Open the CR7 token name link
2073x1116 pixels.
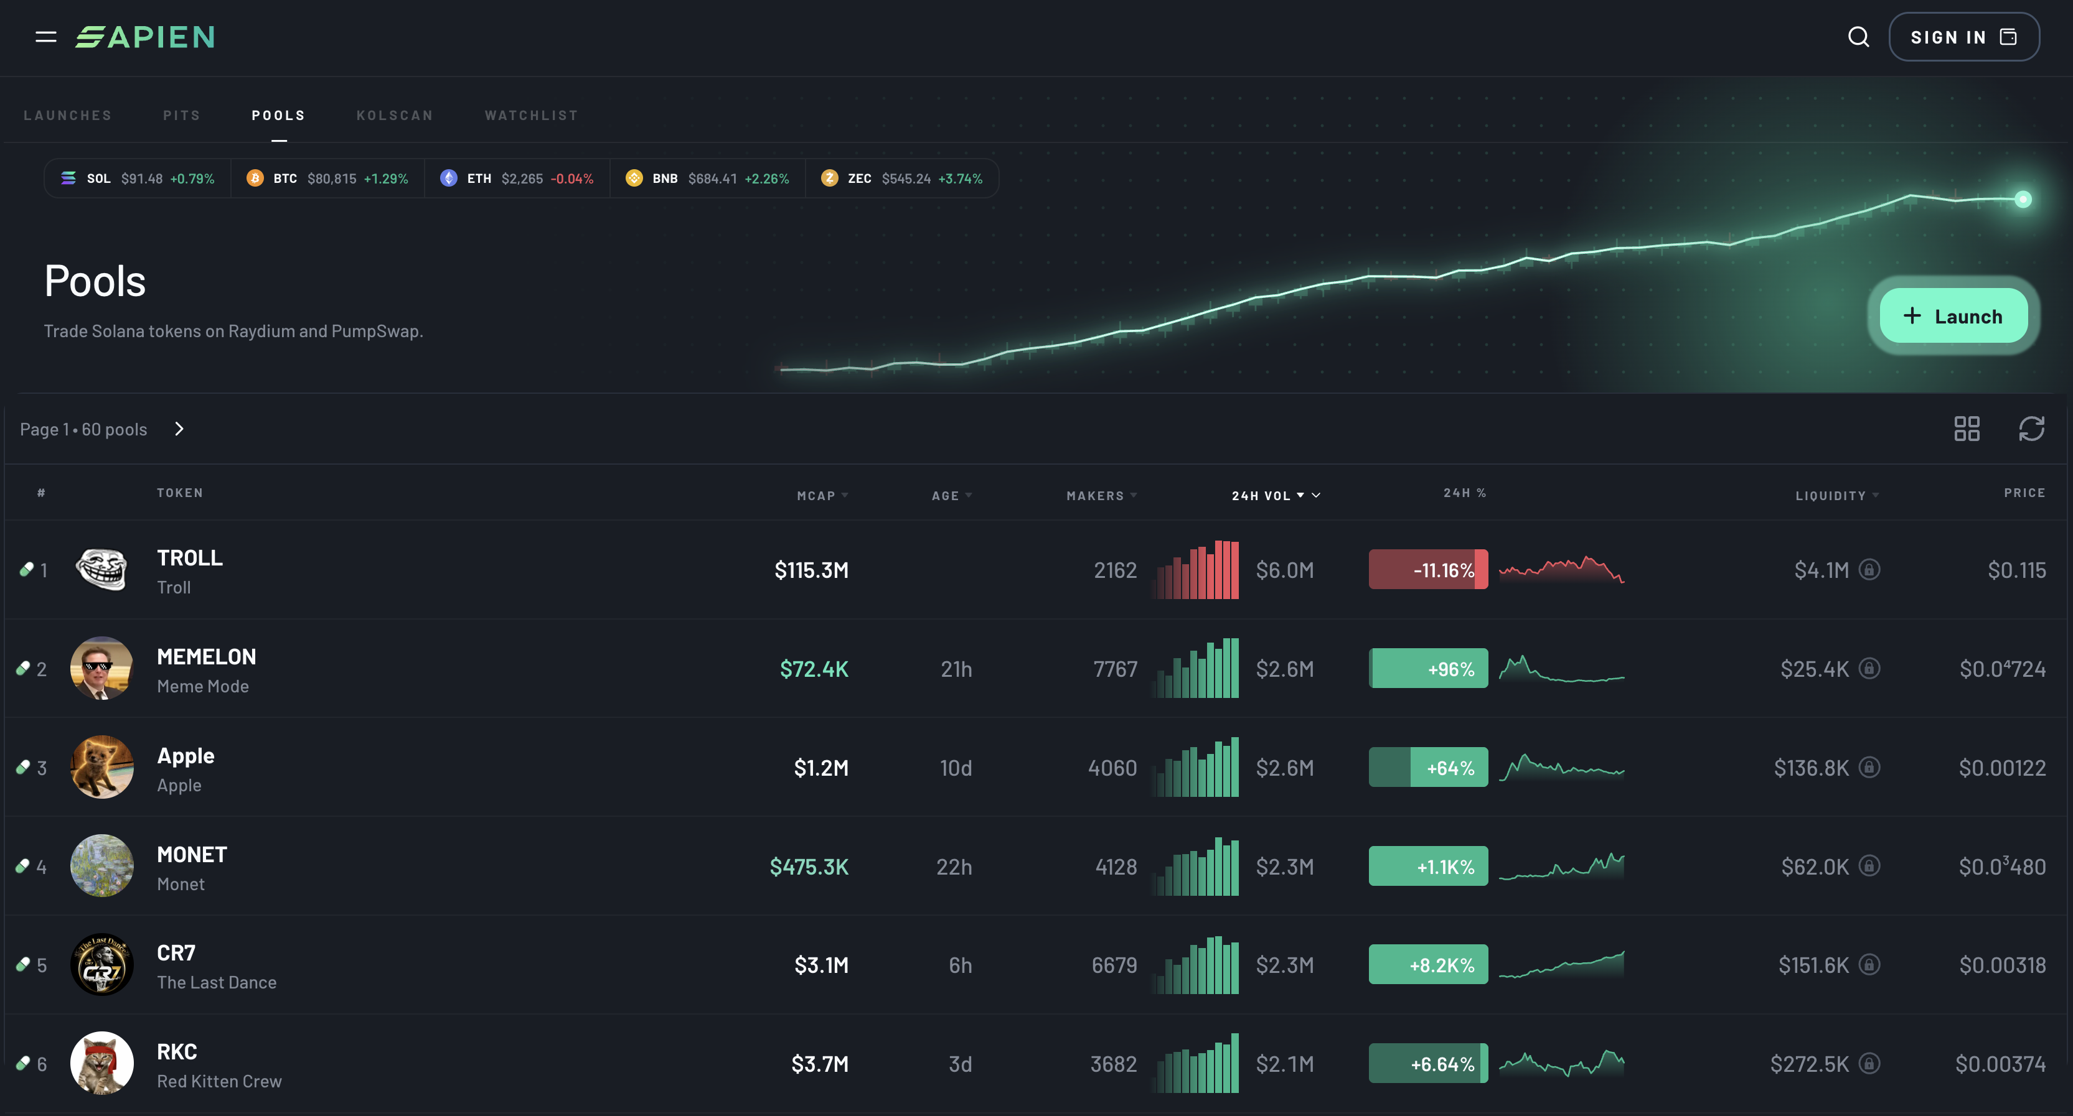176,953
